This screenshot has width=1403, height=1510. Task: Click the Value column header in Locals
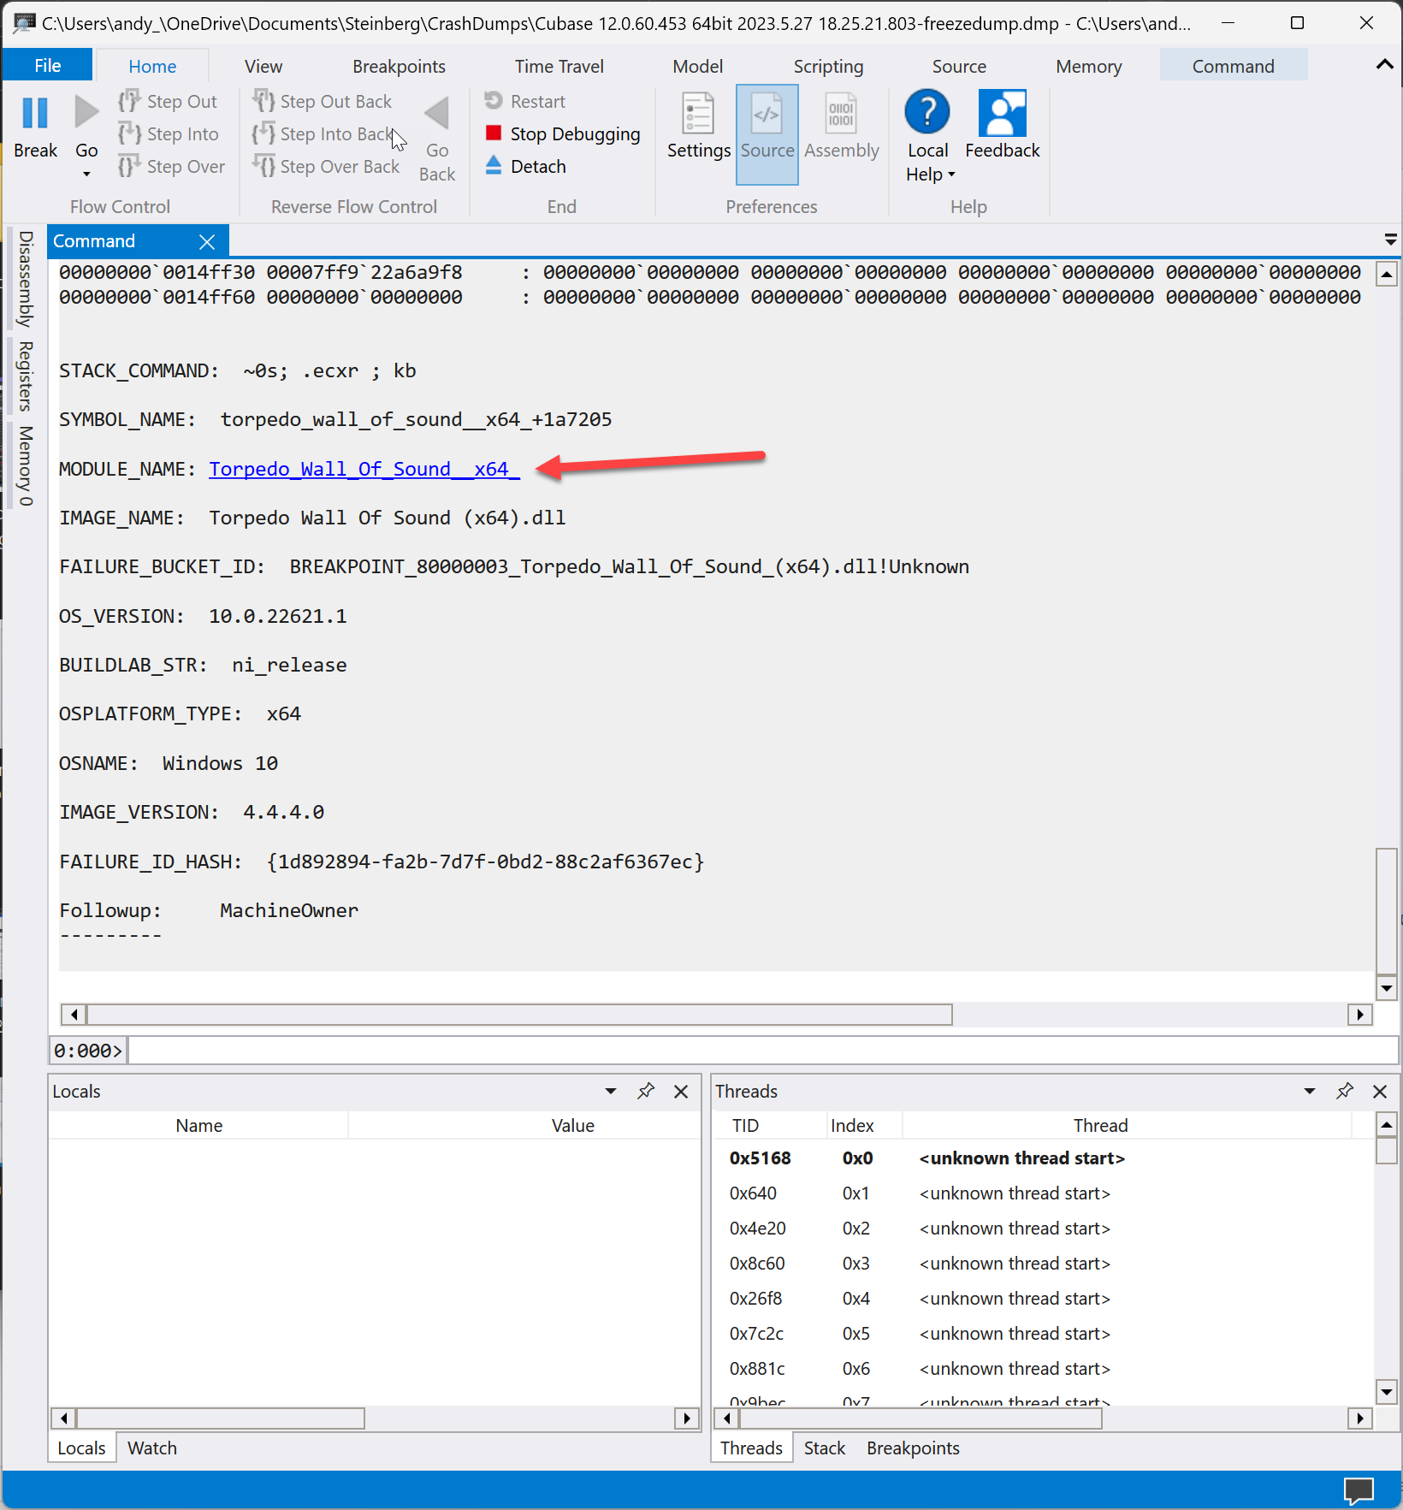[x=572, y=1126]
